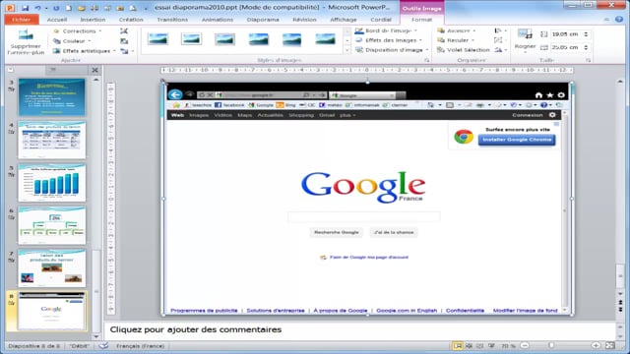This screenshot has height=354, width=630.
Task: Open Effets artistiques dropdown
Action: (85, 51)
